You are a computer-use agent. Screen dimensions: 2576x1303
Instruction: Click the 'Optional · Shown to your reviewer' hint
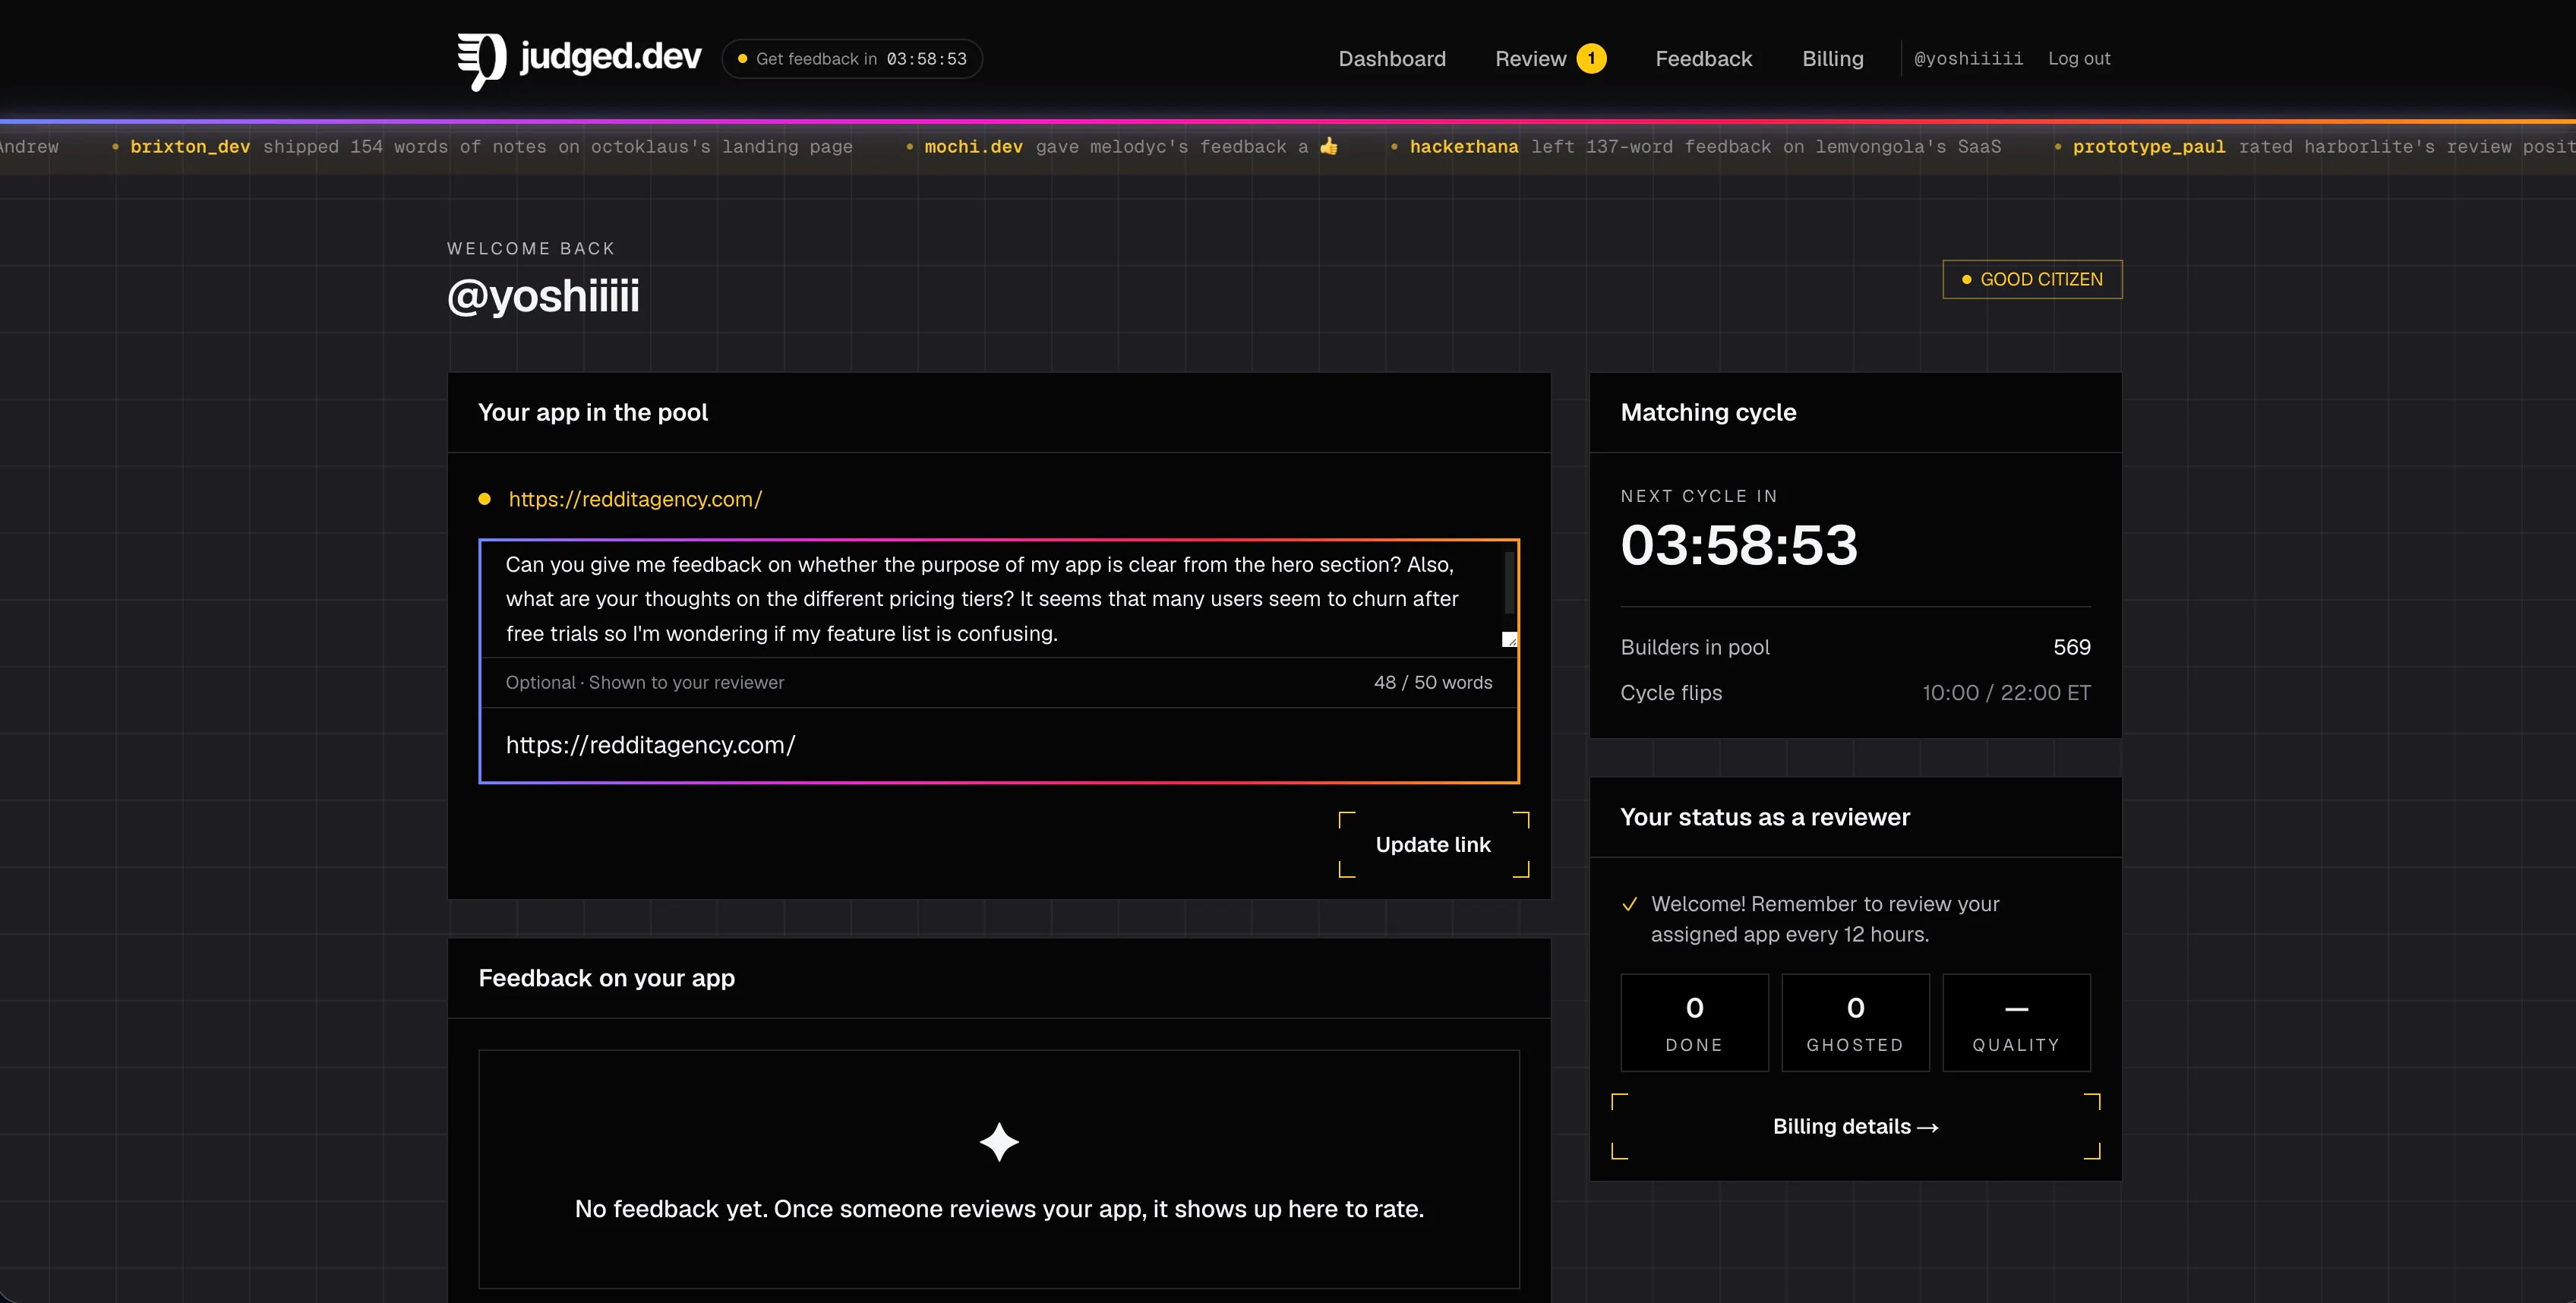coord(644,683)
